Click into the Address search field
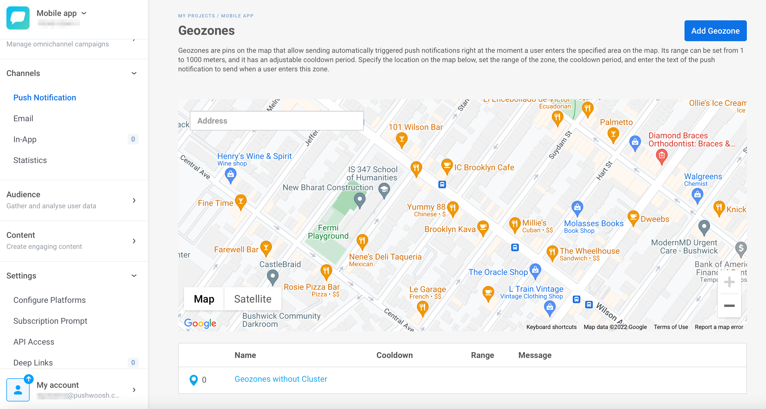Screen dimensions: 766x409 pyautogui.click(x=277, y=121)
